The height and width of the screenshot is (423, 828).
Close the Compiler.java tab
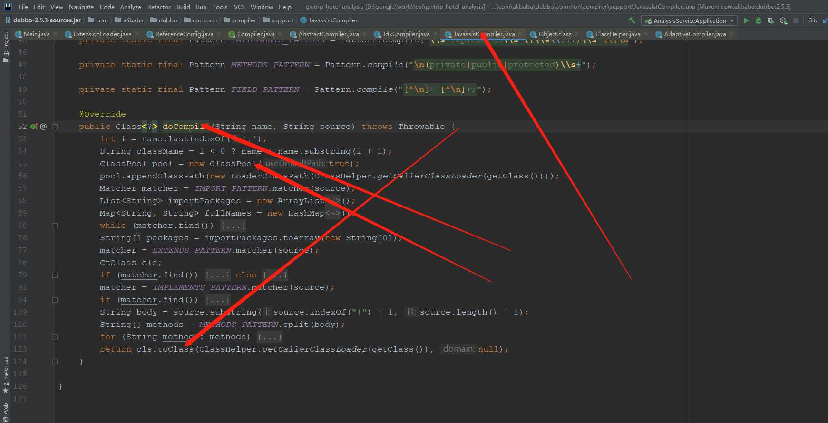(280, 34)
